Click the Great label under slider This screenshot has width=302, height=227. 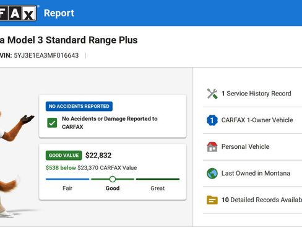point(158,188)
